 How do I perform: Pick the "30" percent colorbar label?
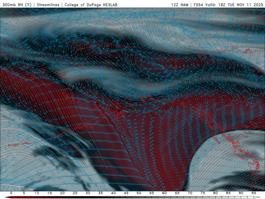88,193
